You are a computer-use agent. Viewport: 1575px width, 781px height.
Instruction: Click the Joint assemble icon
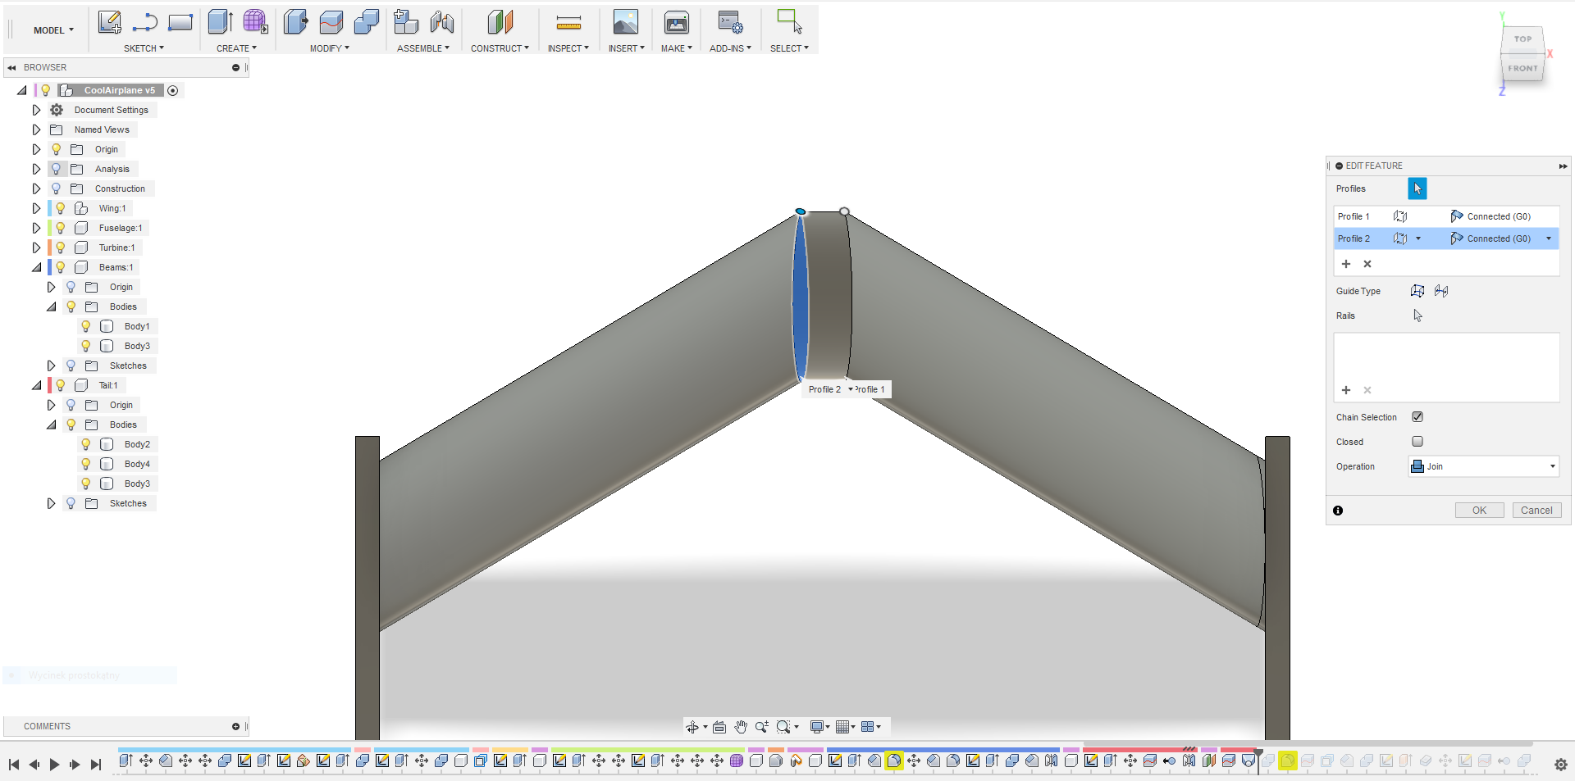[442, 22]
